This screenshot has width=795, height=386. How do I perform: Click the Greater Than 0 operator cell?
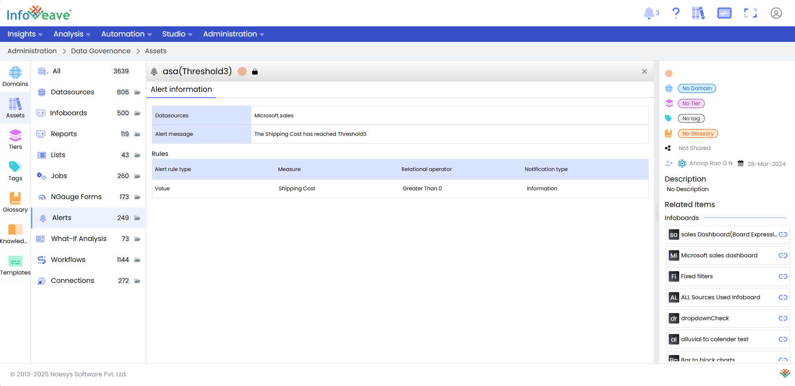[x=422, y=189]
